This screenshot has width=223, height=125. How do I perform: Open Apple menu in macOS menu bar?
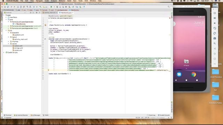point(3,1)
